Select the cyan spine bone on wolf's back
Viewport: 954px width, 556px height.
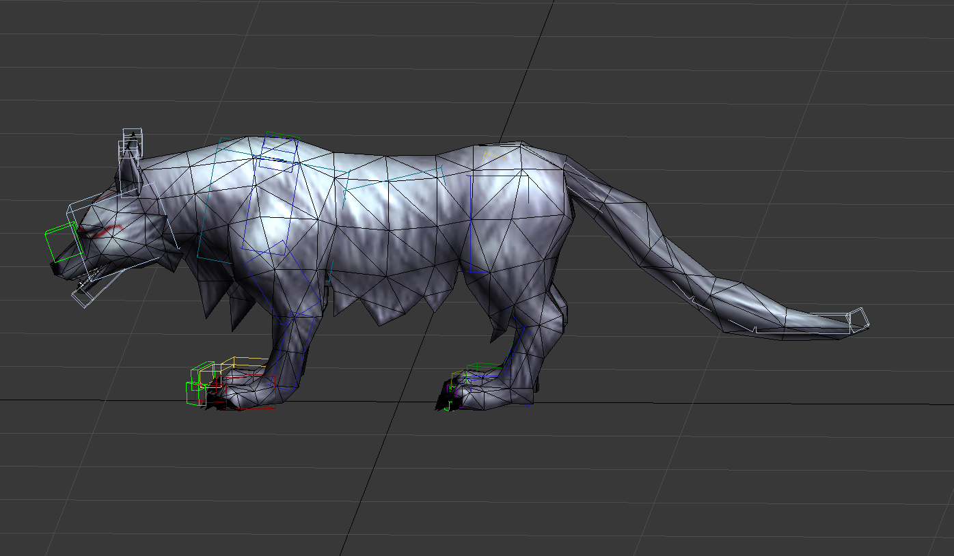[393, 179]
